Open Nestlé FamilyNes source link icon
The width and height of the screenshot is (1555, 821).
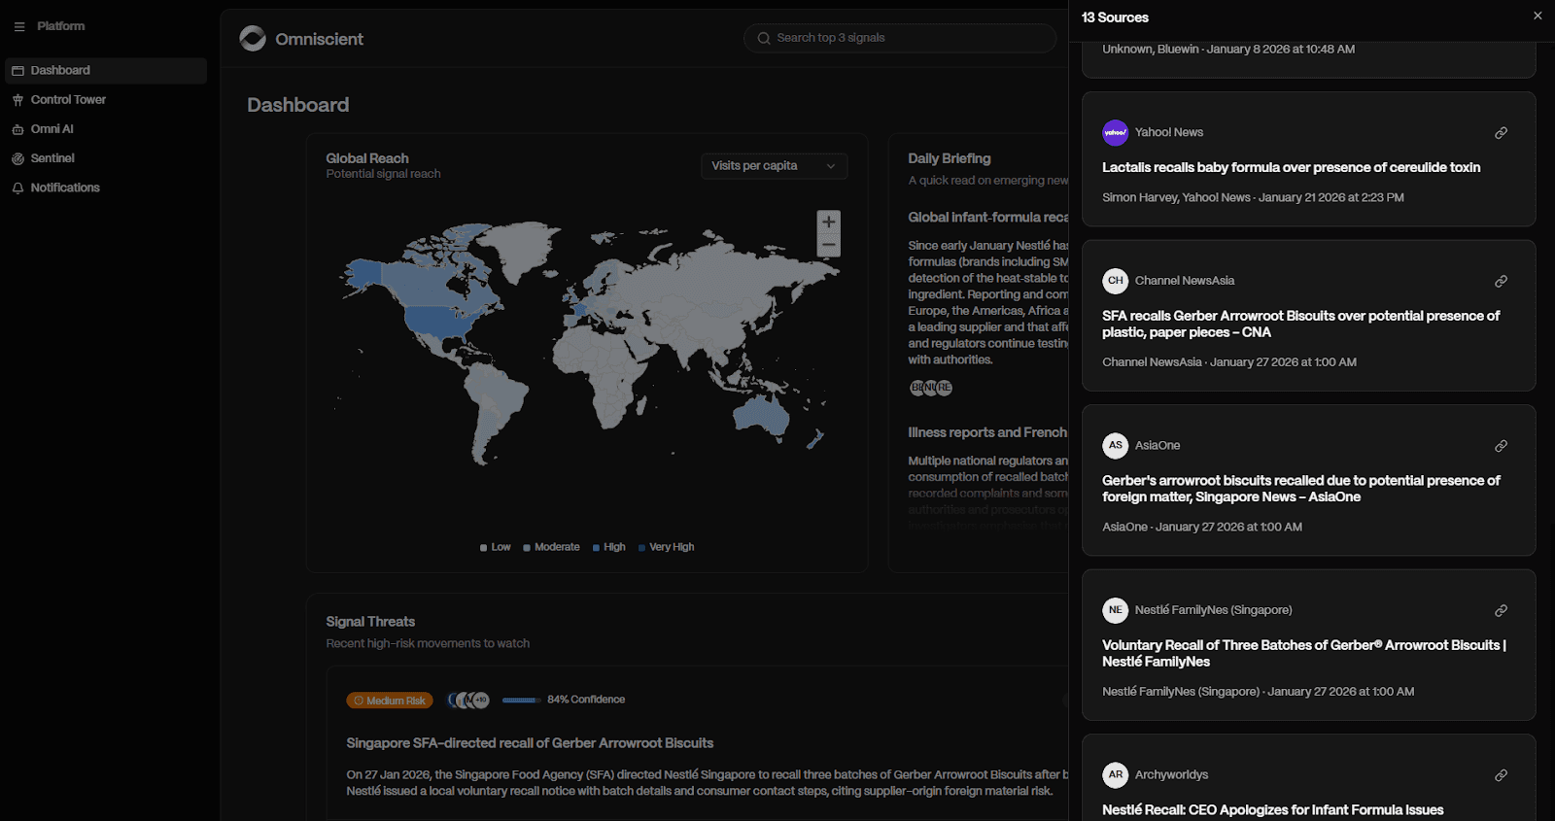1501,611
